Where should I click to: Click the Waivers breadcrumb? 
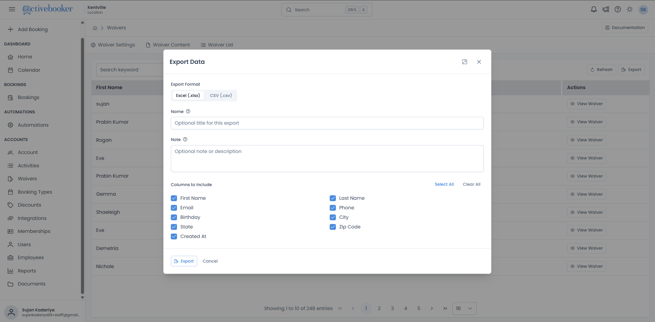pyautogui.click(x=117, y=28)
